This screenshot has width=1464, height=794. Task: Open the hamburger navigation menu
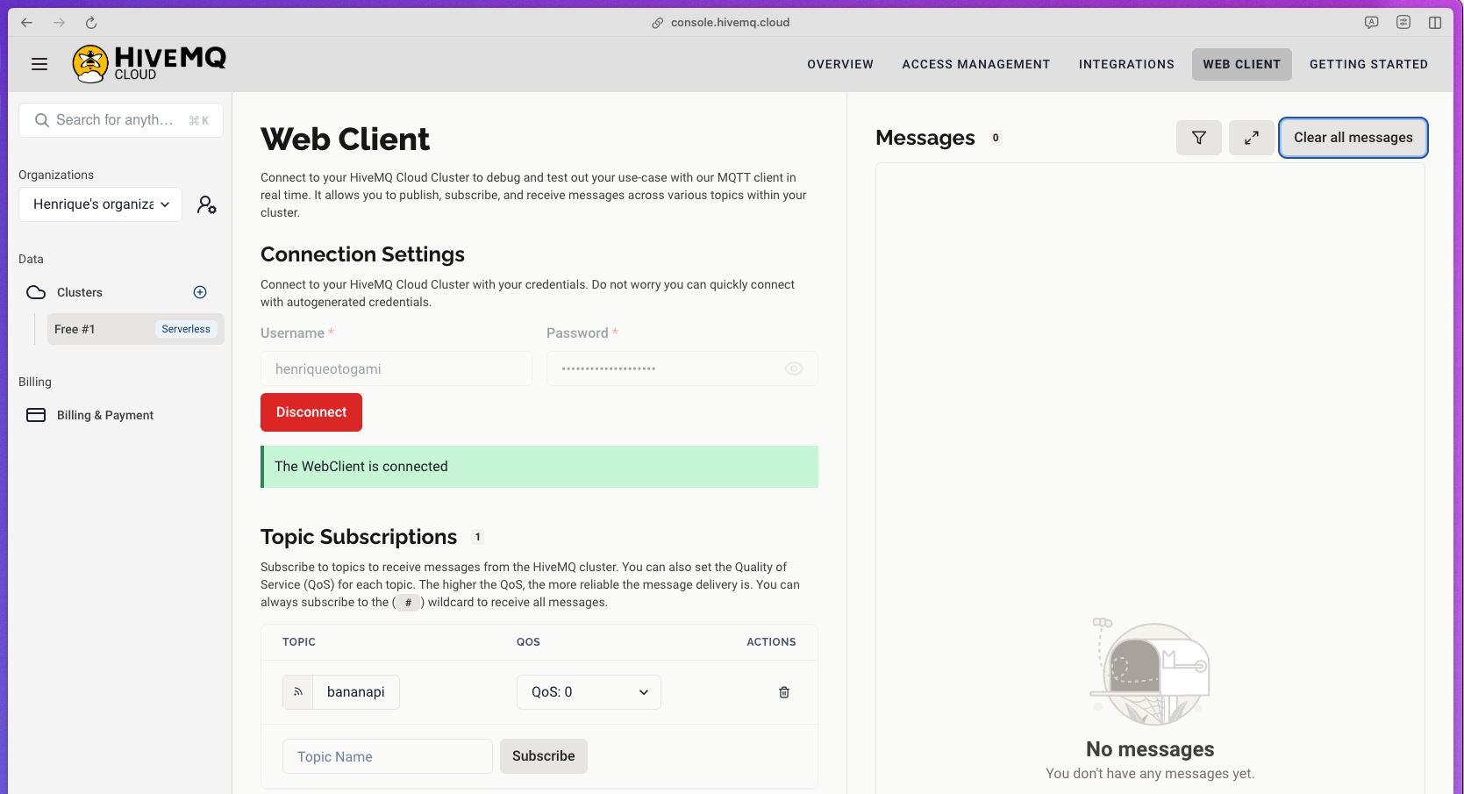pos(39,64)
